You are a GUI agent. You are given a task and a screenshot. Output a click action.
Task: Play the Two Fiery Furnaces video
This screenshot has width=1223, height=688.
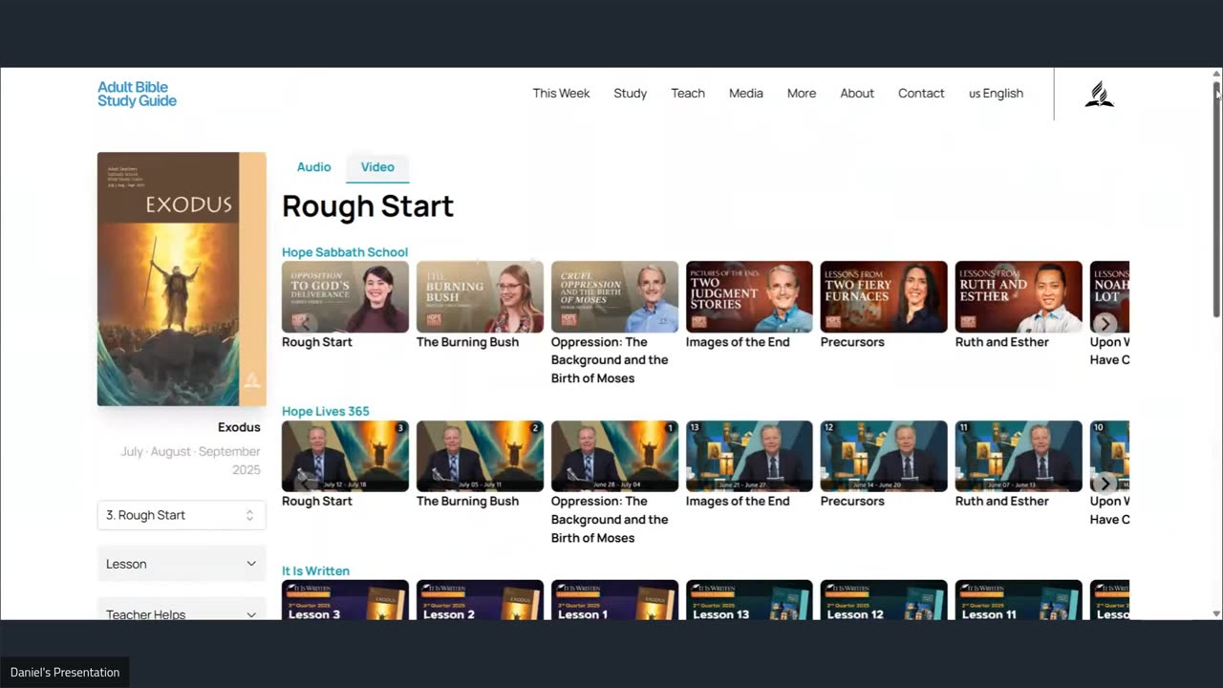click(x=884, y=296)
